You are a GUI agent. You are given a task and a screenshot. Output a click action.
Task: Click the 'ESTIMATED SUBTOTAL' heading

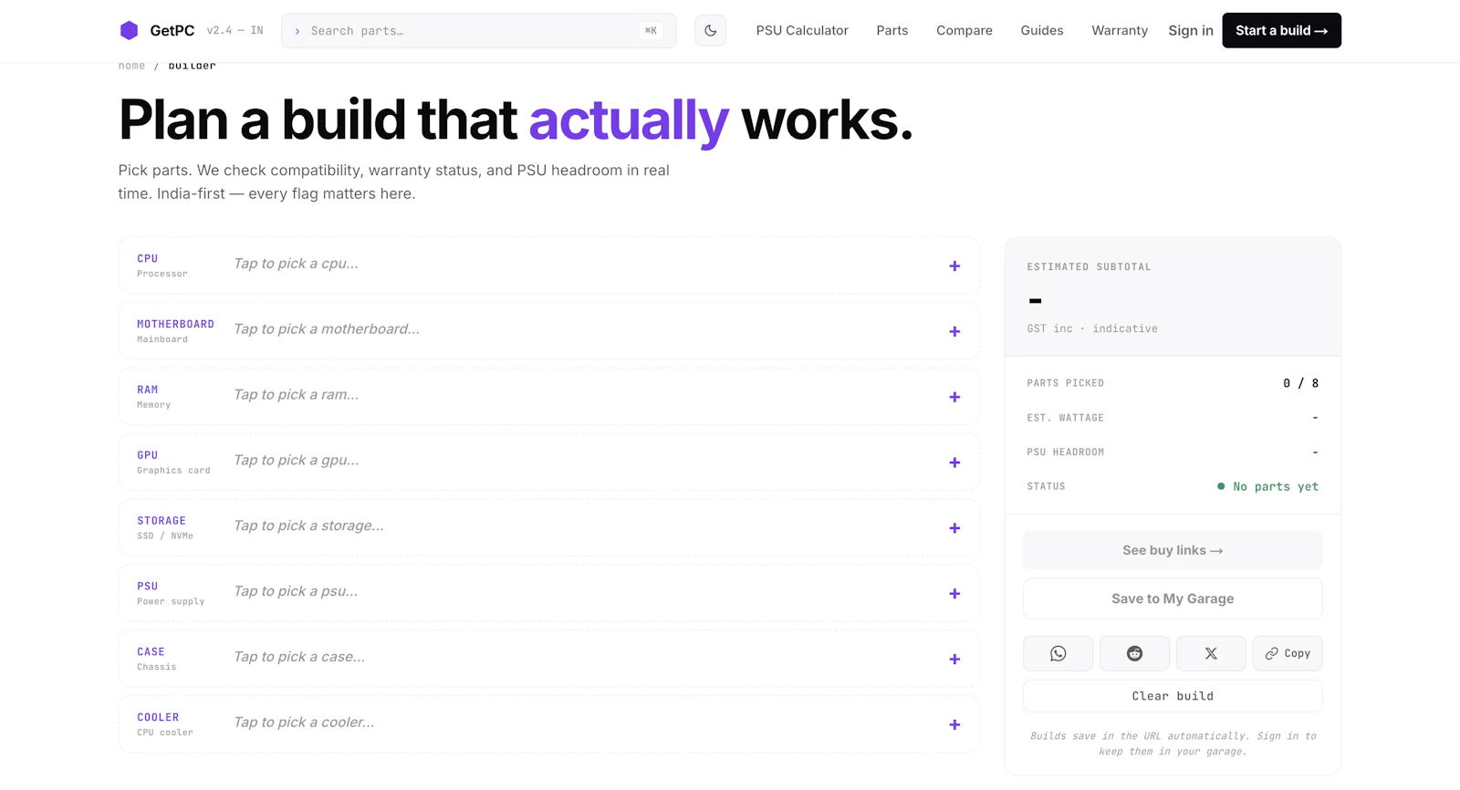(1089, 267)
